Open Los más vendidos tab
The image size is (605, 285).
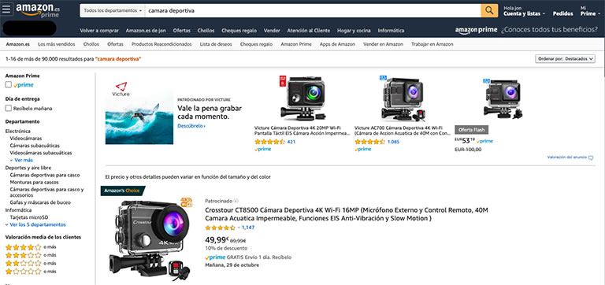tap(57, 44)
